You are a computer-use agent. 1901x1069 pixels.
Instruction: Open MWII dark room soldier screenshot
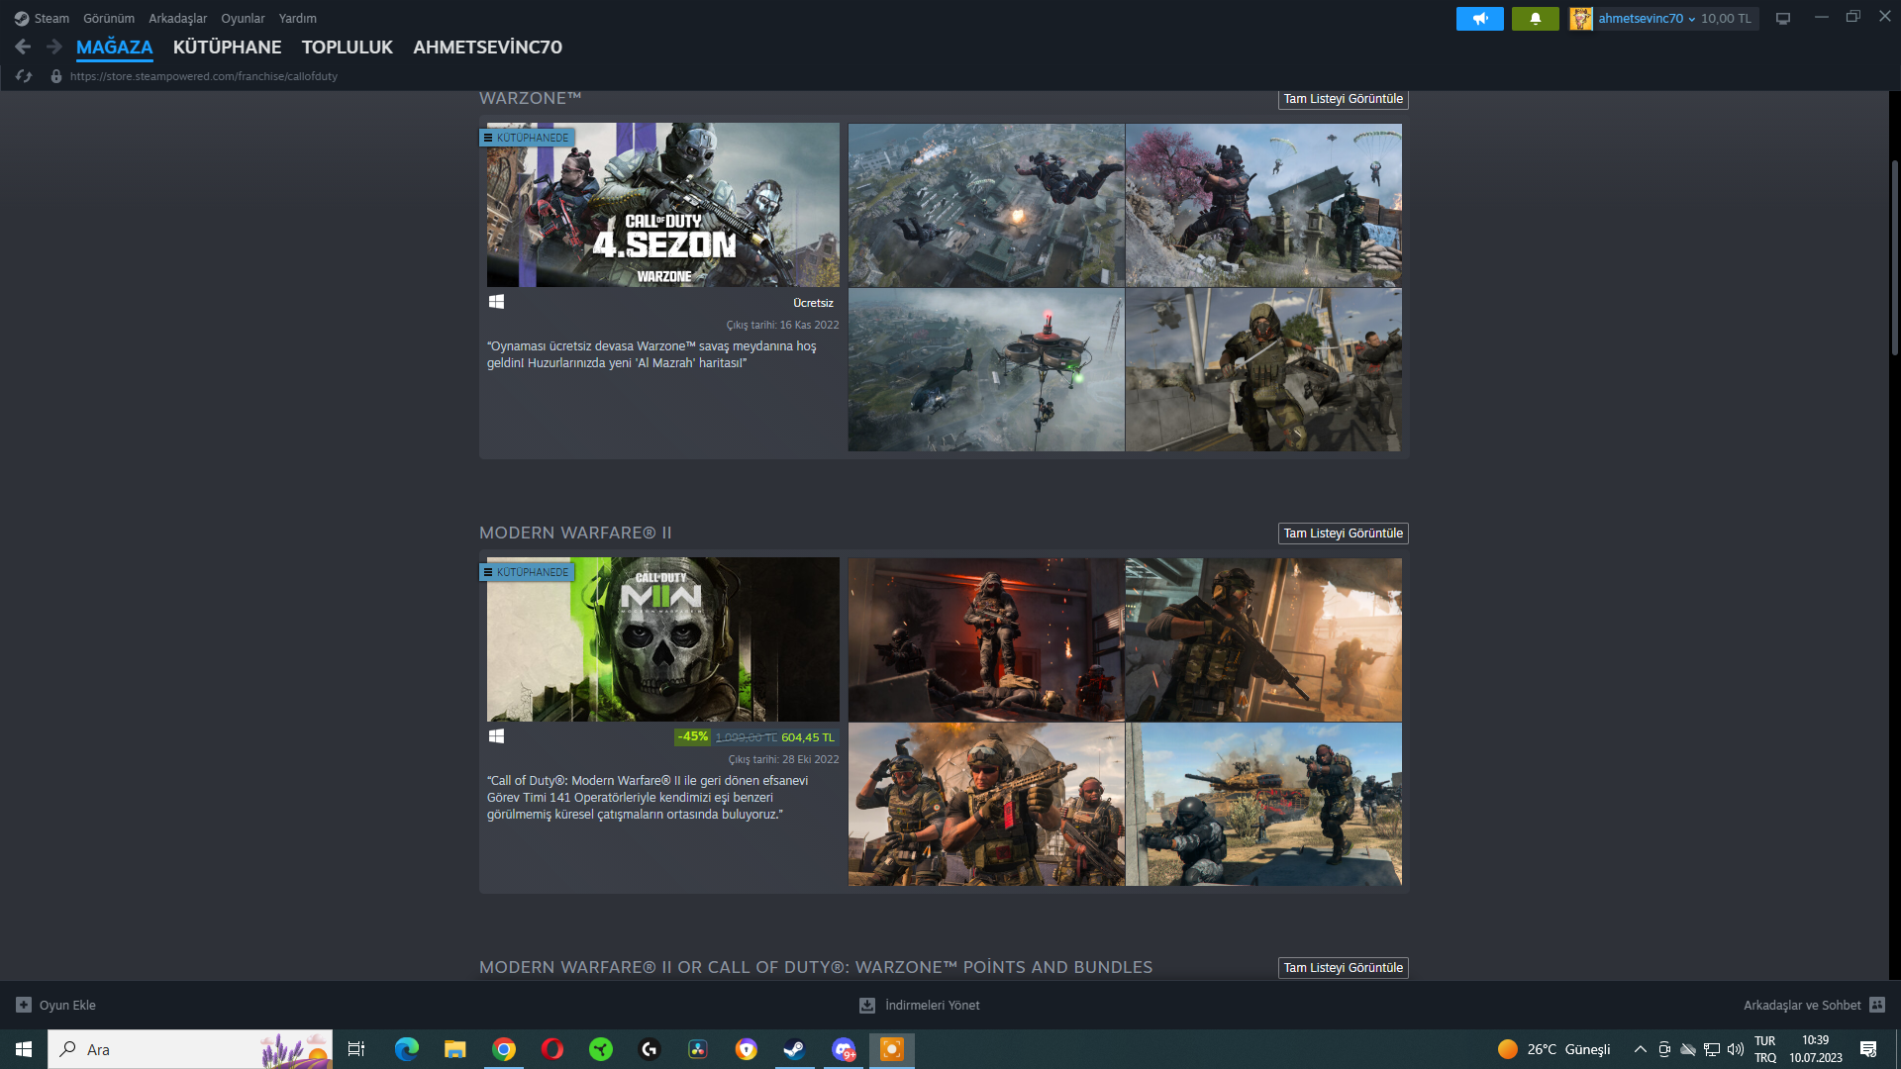coord(986,639)
